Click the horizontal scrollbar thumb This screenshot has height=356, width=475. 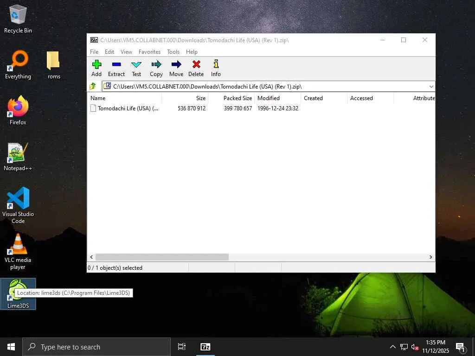(x=162, y=257)
